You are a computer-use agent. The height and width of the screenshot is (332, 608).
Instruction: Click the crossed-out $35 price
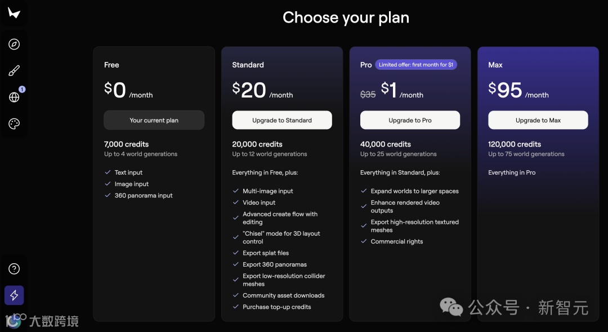368,94
